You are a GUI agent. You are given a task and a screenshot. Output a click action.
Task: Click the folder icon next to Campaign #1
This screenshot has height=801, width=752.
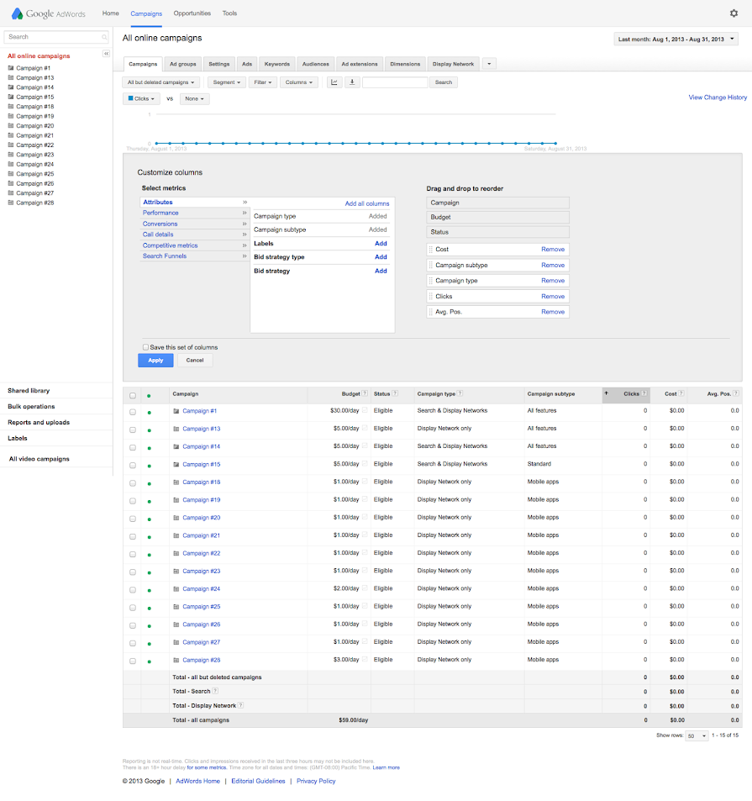tap(175, 411)
